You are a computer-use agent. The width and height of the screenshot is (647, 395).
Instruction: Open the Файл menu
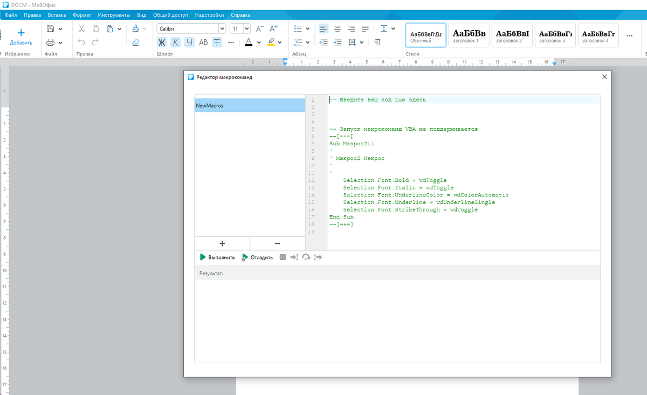click(x=11, y=15)
